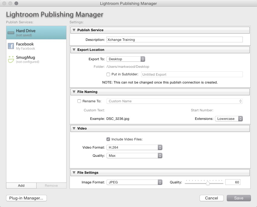The width and height of the screenshot is (257, 207).
Task: Click the Remove button
Action: pos(51,186)
